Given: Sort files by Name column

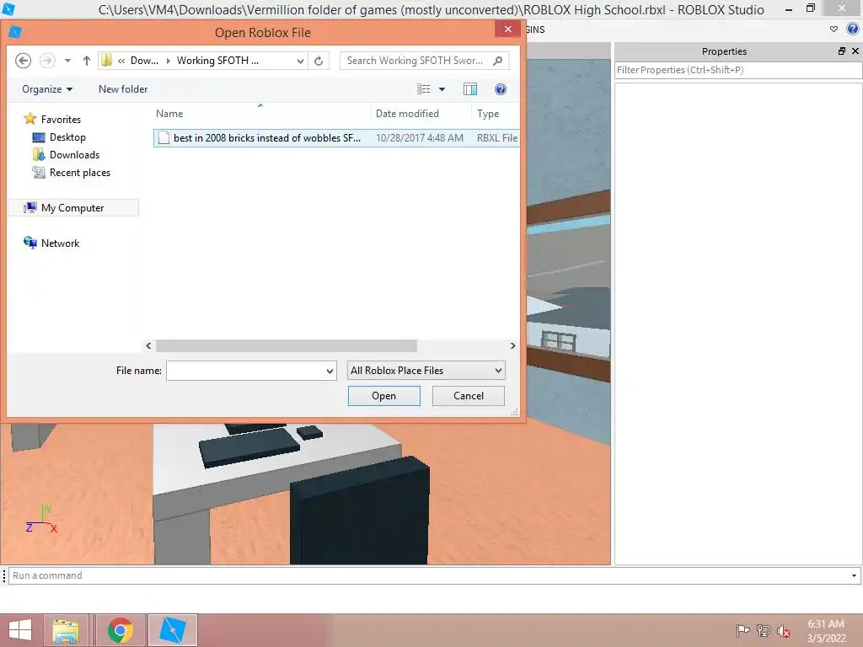Looking at the screenshot, I should point(261,114).
